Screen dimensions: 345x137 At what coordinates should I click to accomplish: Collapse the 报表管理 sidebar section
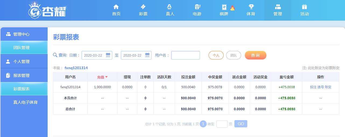(24, 75)
